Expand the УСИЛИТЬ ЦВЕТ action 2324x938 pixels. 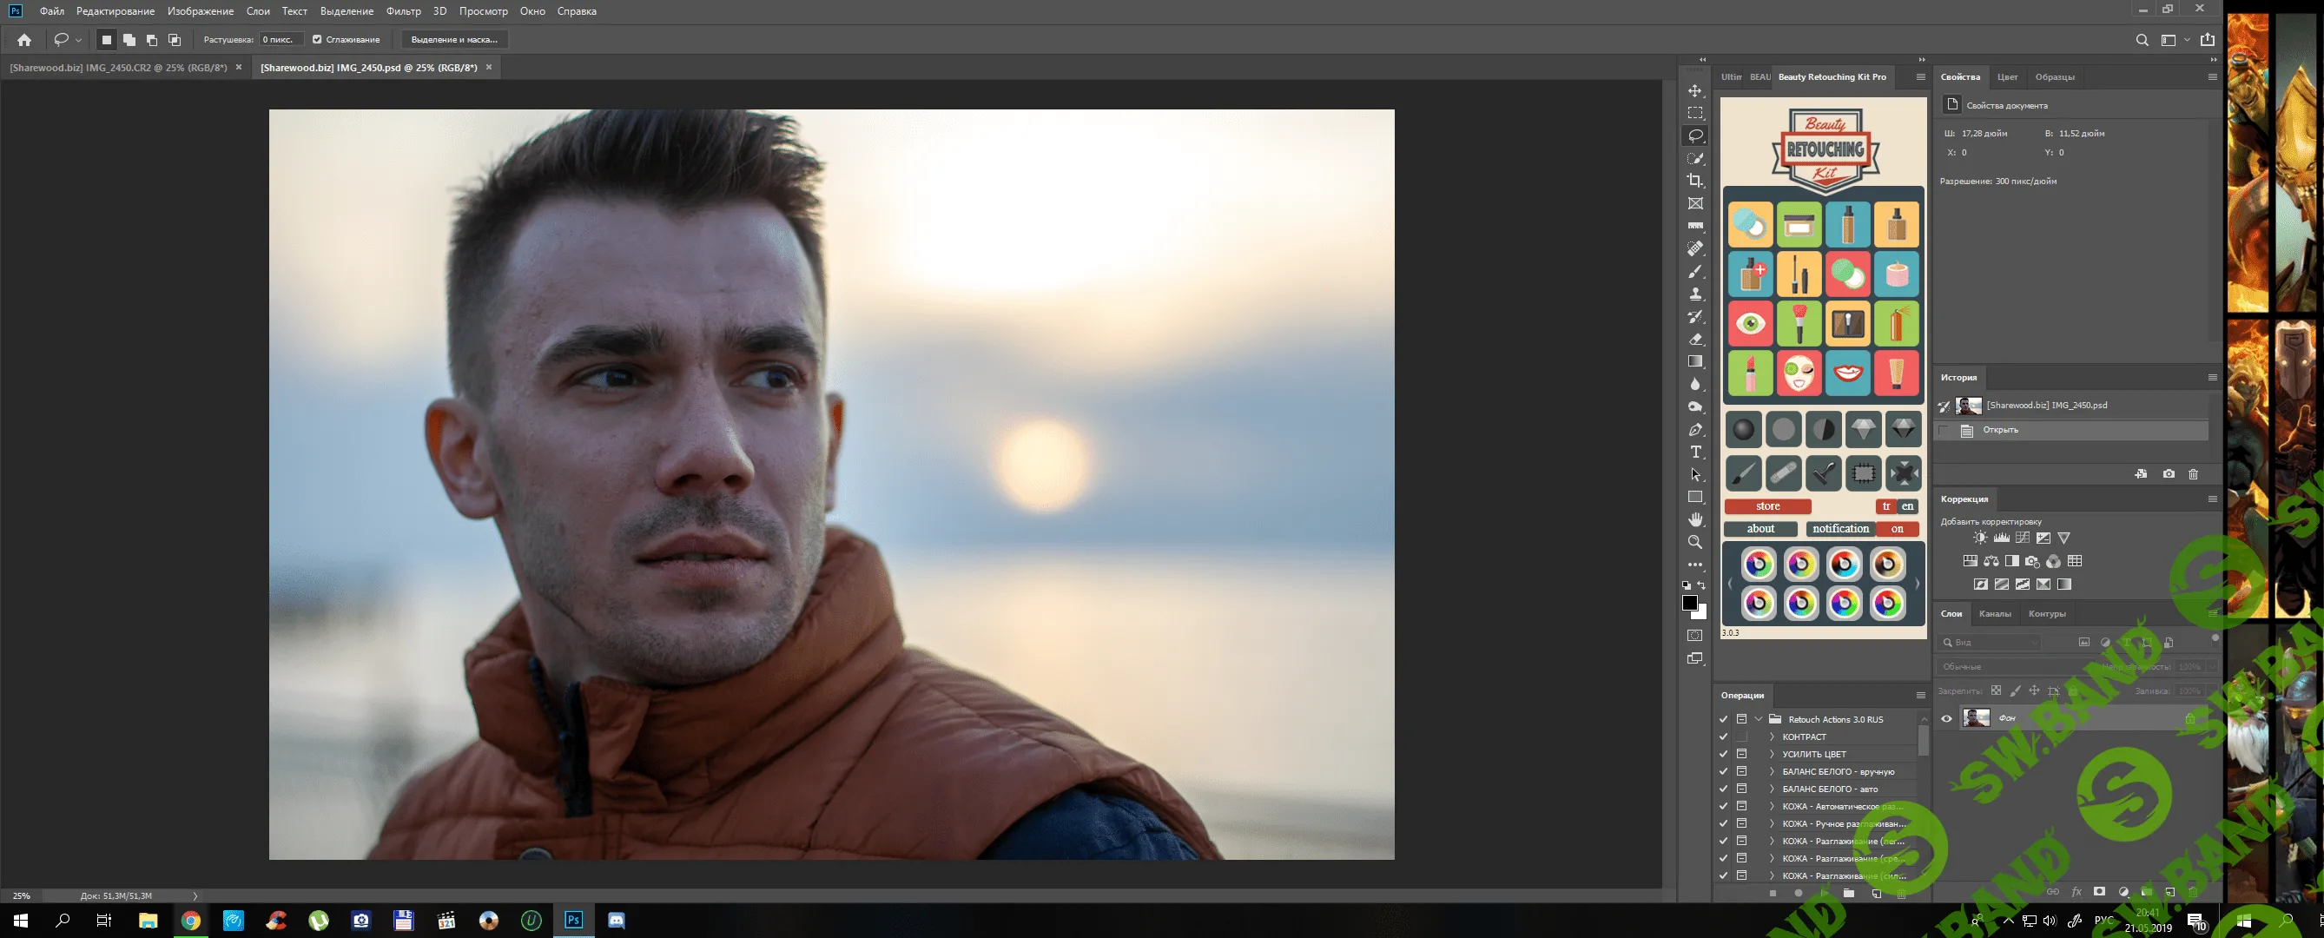click(1772, 754)
